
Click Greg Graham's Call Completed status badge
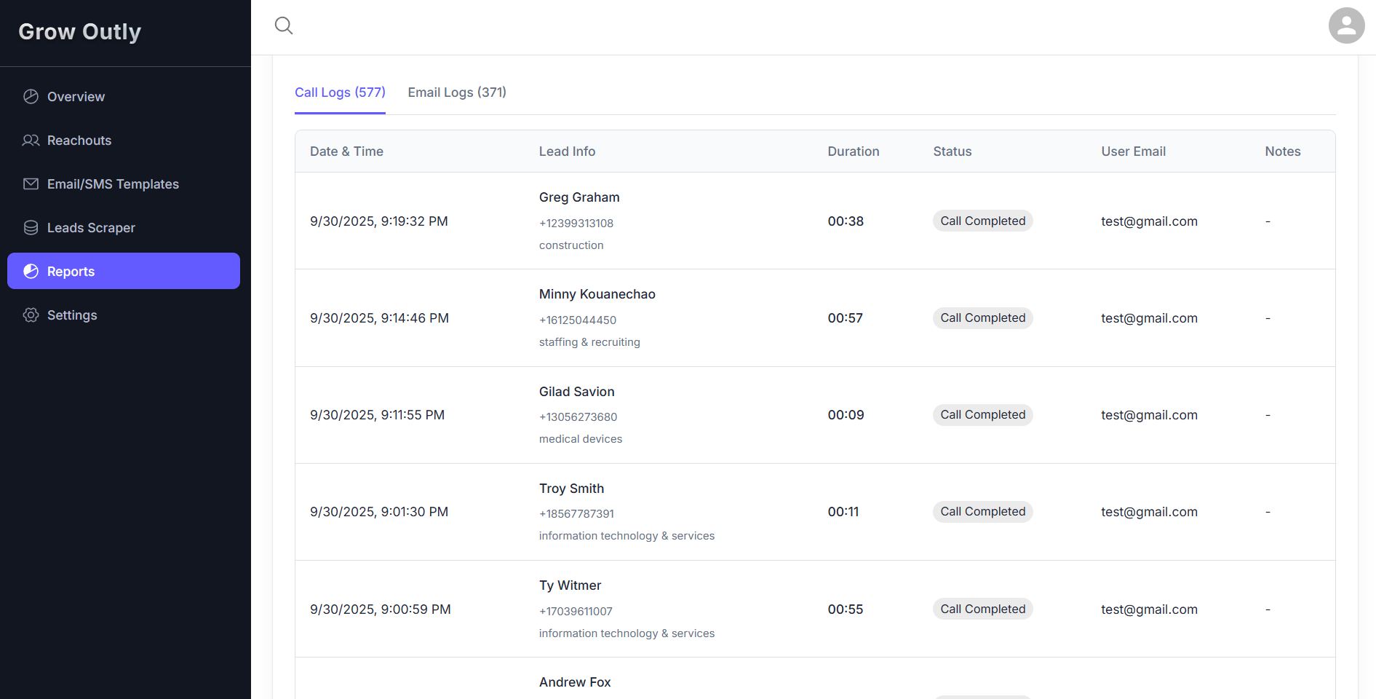click(x=982, y=221)
